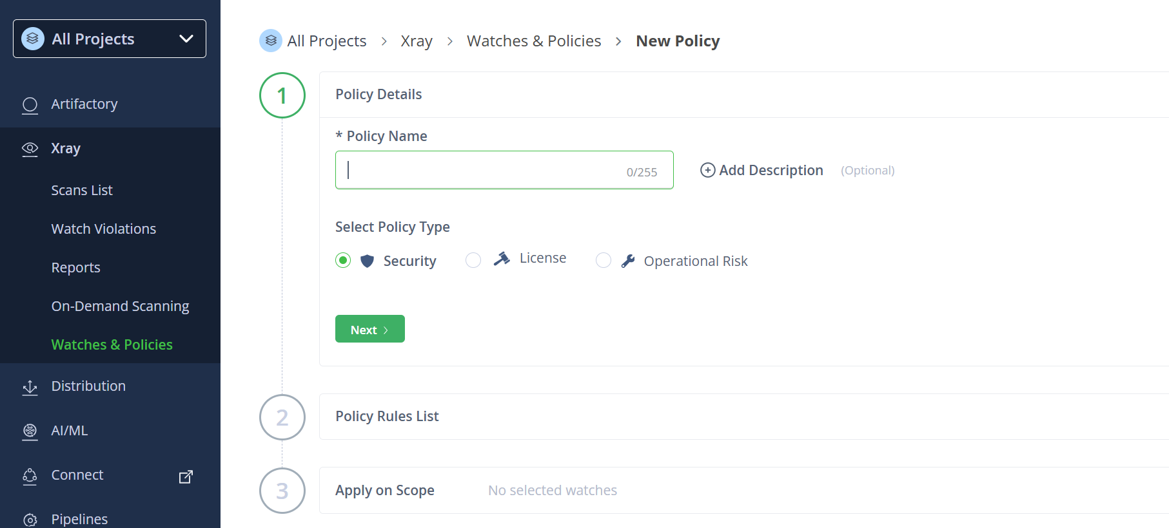Click the Xray eye icon
Screen dimensions: 1169x528
(x=30, y=149)
